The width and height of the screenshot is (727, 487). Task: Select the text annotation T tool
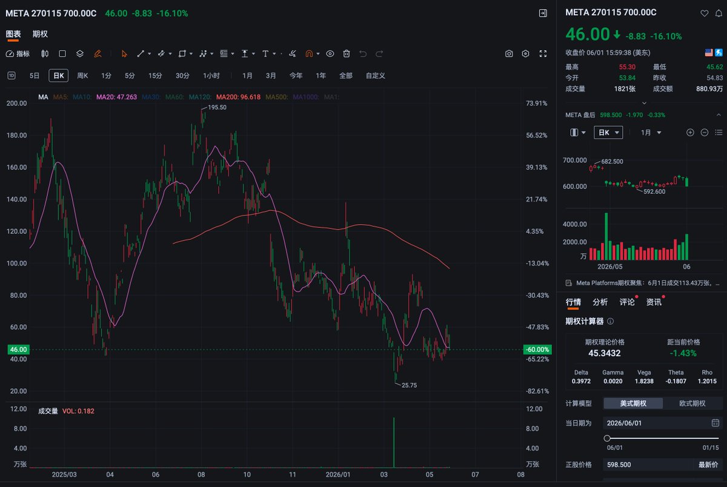[265, 53]
